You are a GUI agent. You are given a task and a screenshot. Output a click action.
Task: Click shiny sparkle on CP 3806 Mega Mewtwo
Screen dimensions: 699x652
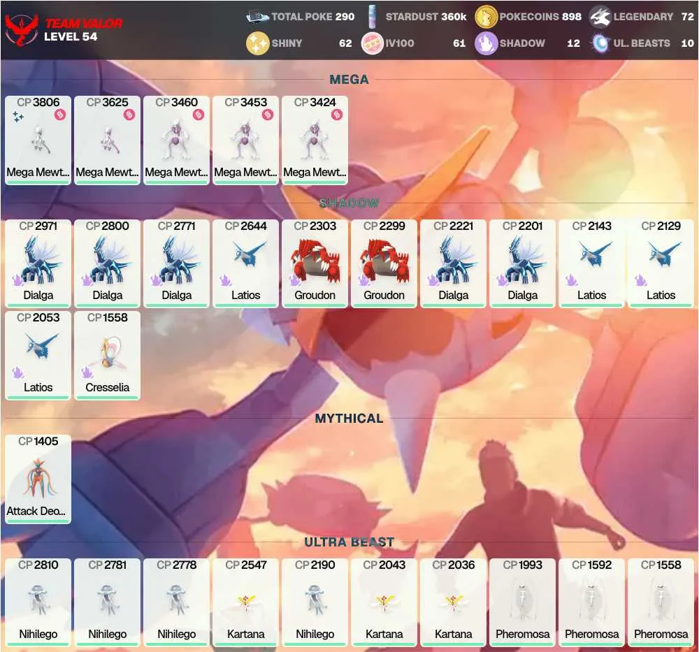coord(18,117)
